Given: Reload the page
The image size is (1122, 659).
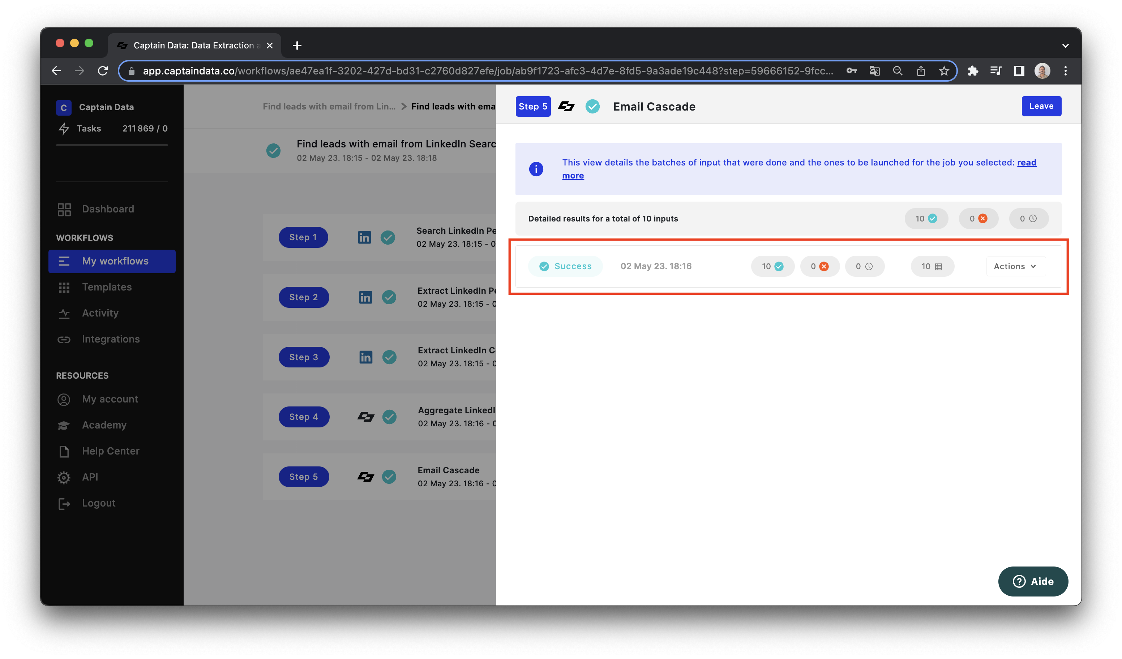Looking at the screenshot, I should (x=103, y=71).
